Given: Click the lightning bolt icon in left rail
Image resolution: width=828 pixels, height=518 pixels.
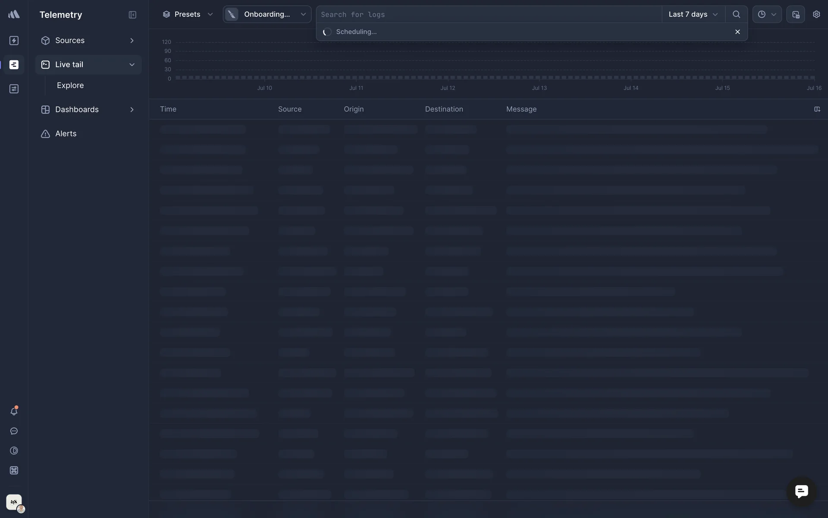Looking at the screenshot, I should point(14,41).
